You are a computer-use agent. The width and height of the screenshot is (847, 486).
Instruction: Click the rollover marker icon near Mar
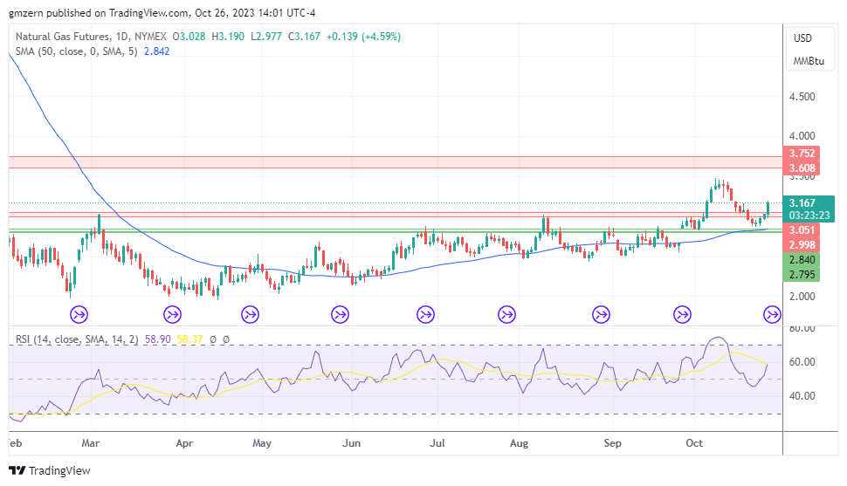79,313
